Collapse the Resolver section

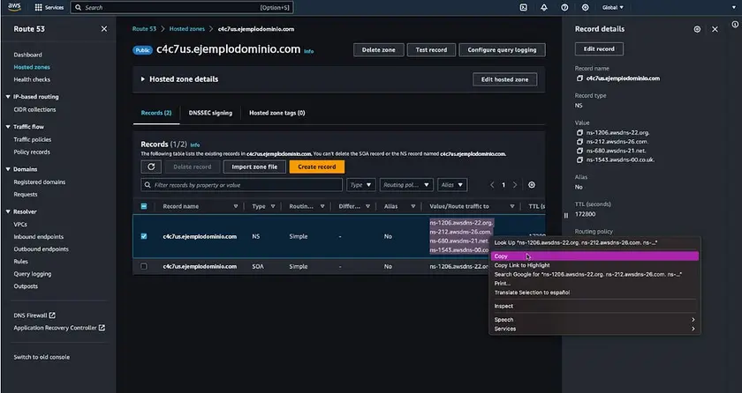point(8,211)
